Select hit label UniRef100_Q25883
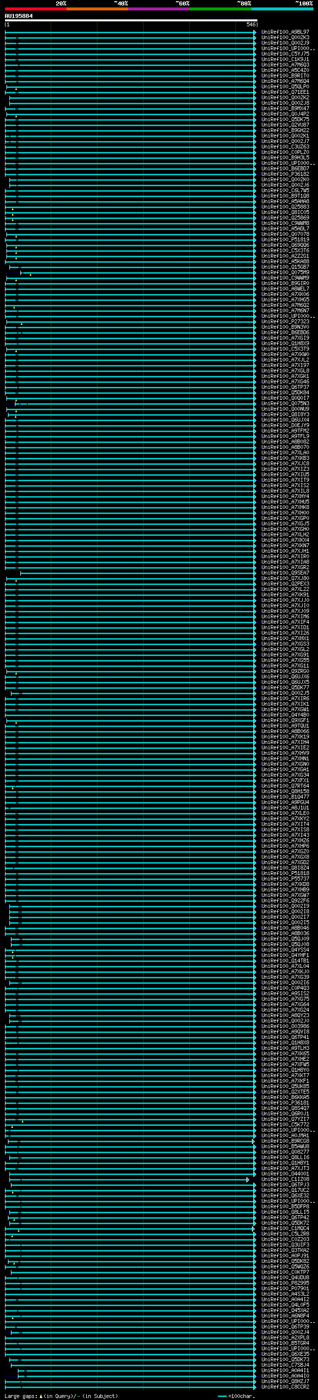318x1400 pixels. click(285, 207)
